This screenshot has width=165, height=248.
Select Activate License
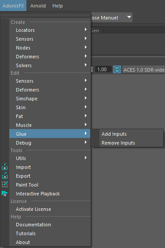tap(50, 209)
